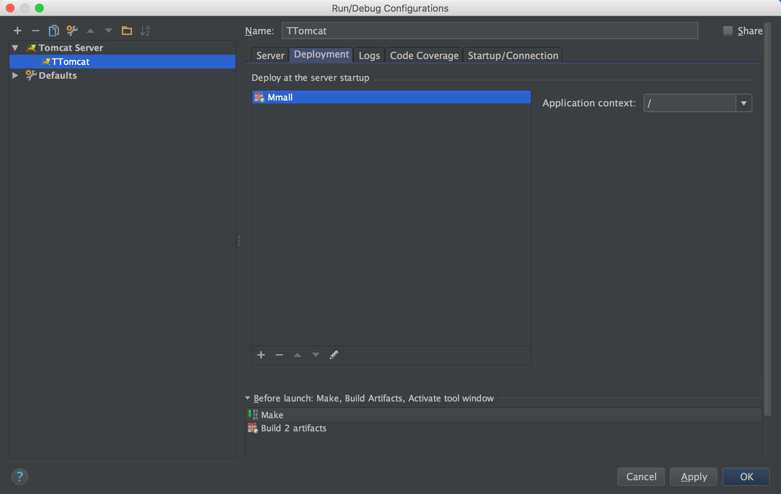Viewport: 781px width, 494px height.
Task: Open Application context dropdown arrow
Action: [744, 103]
